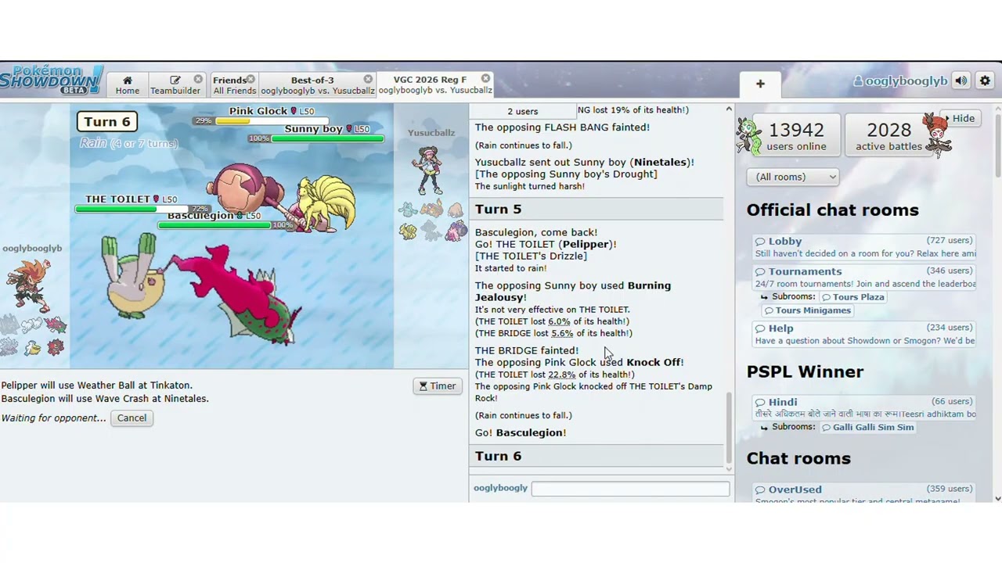Open the Tours Minigames subroom
This screenshot has width=1002, height=563.
pos(806,310)
